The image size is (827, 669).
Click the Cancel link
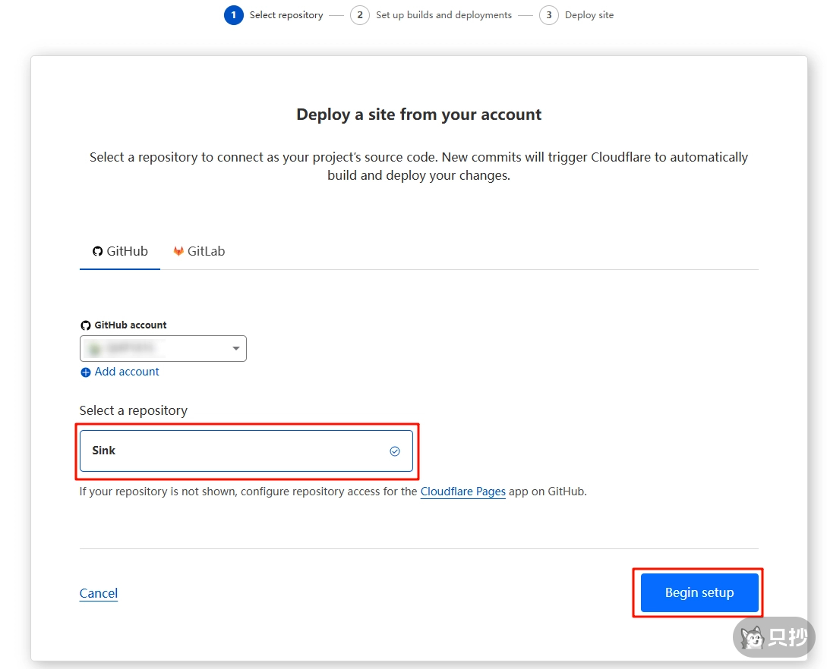pos(99,593)
